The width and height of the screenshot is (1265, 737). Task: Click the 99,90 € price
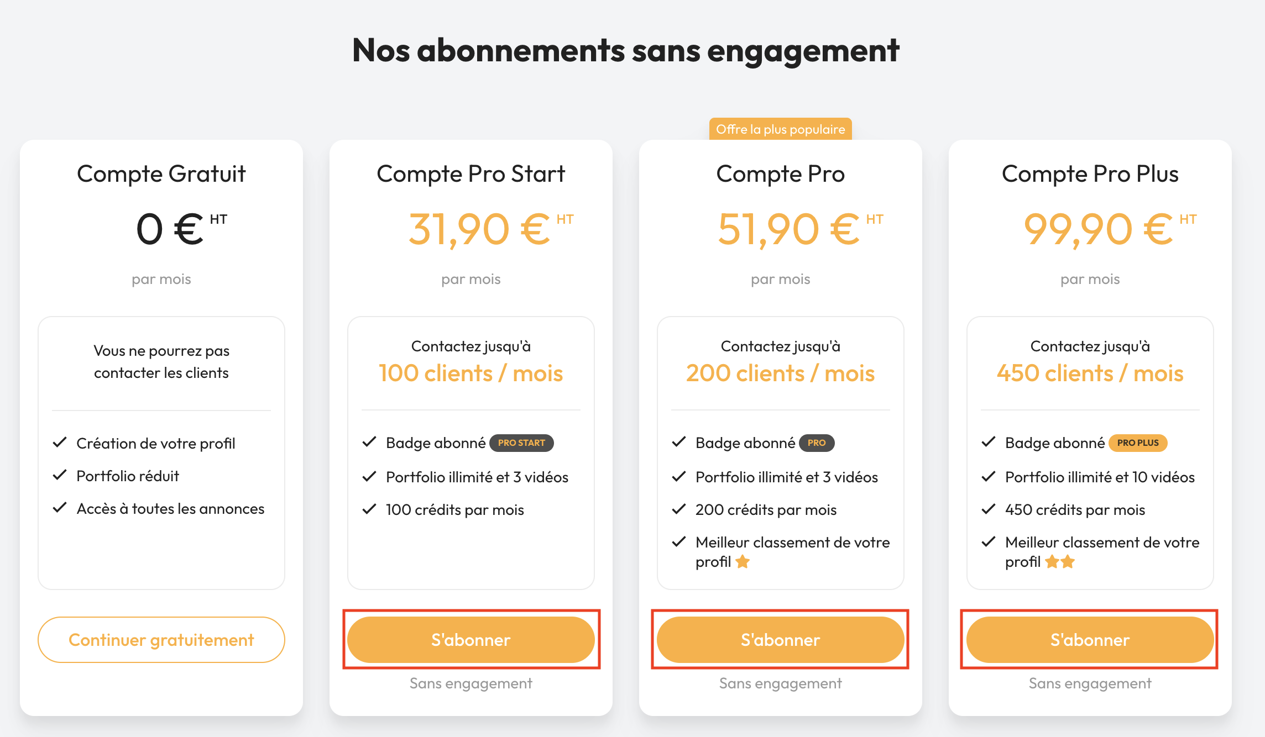coord(1097,229)
